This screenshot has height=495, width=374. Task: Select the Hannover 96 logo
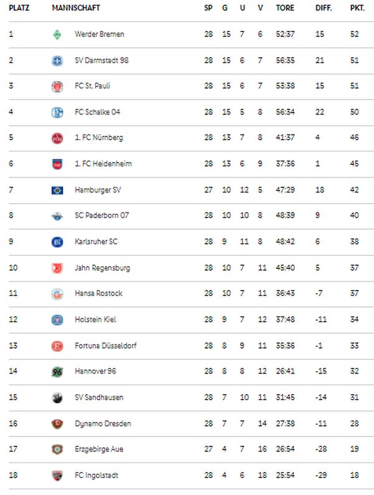(x=57, y=372)
